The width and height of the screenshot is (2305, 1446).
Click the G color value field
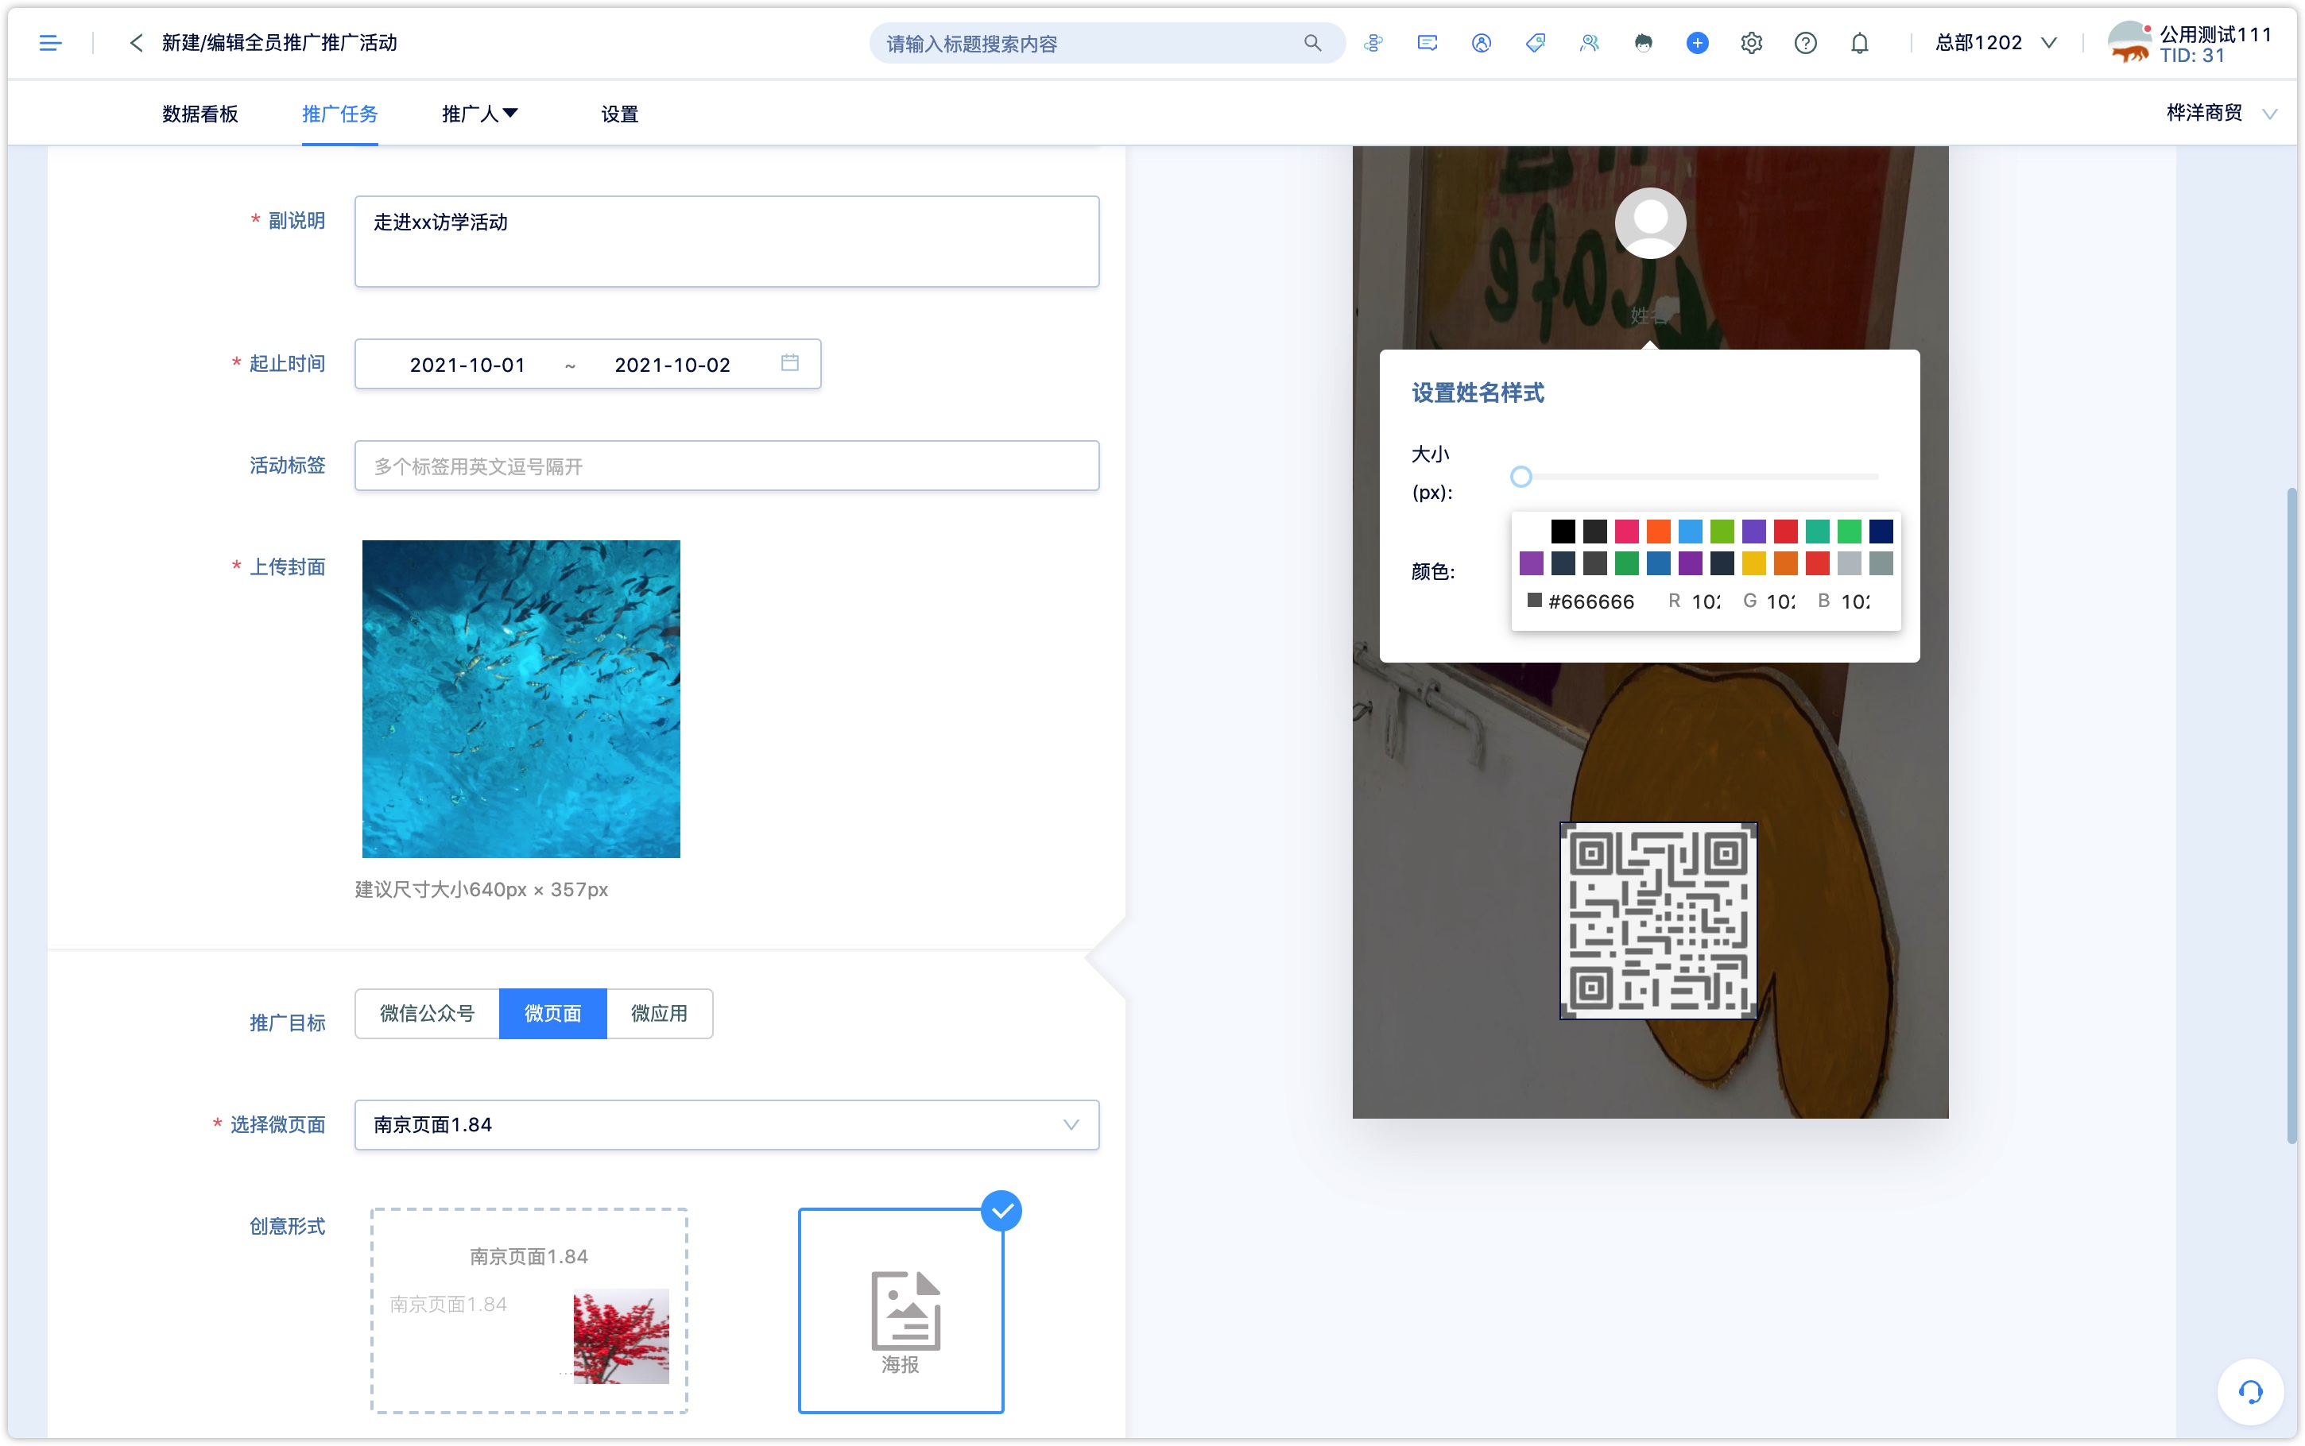(1781, 601)
